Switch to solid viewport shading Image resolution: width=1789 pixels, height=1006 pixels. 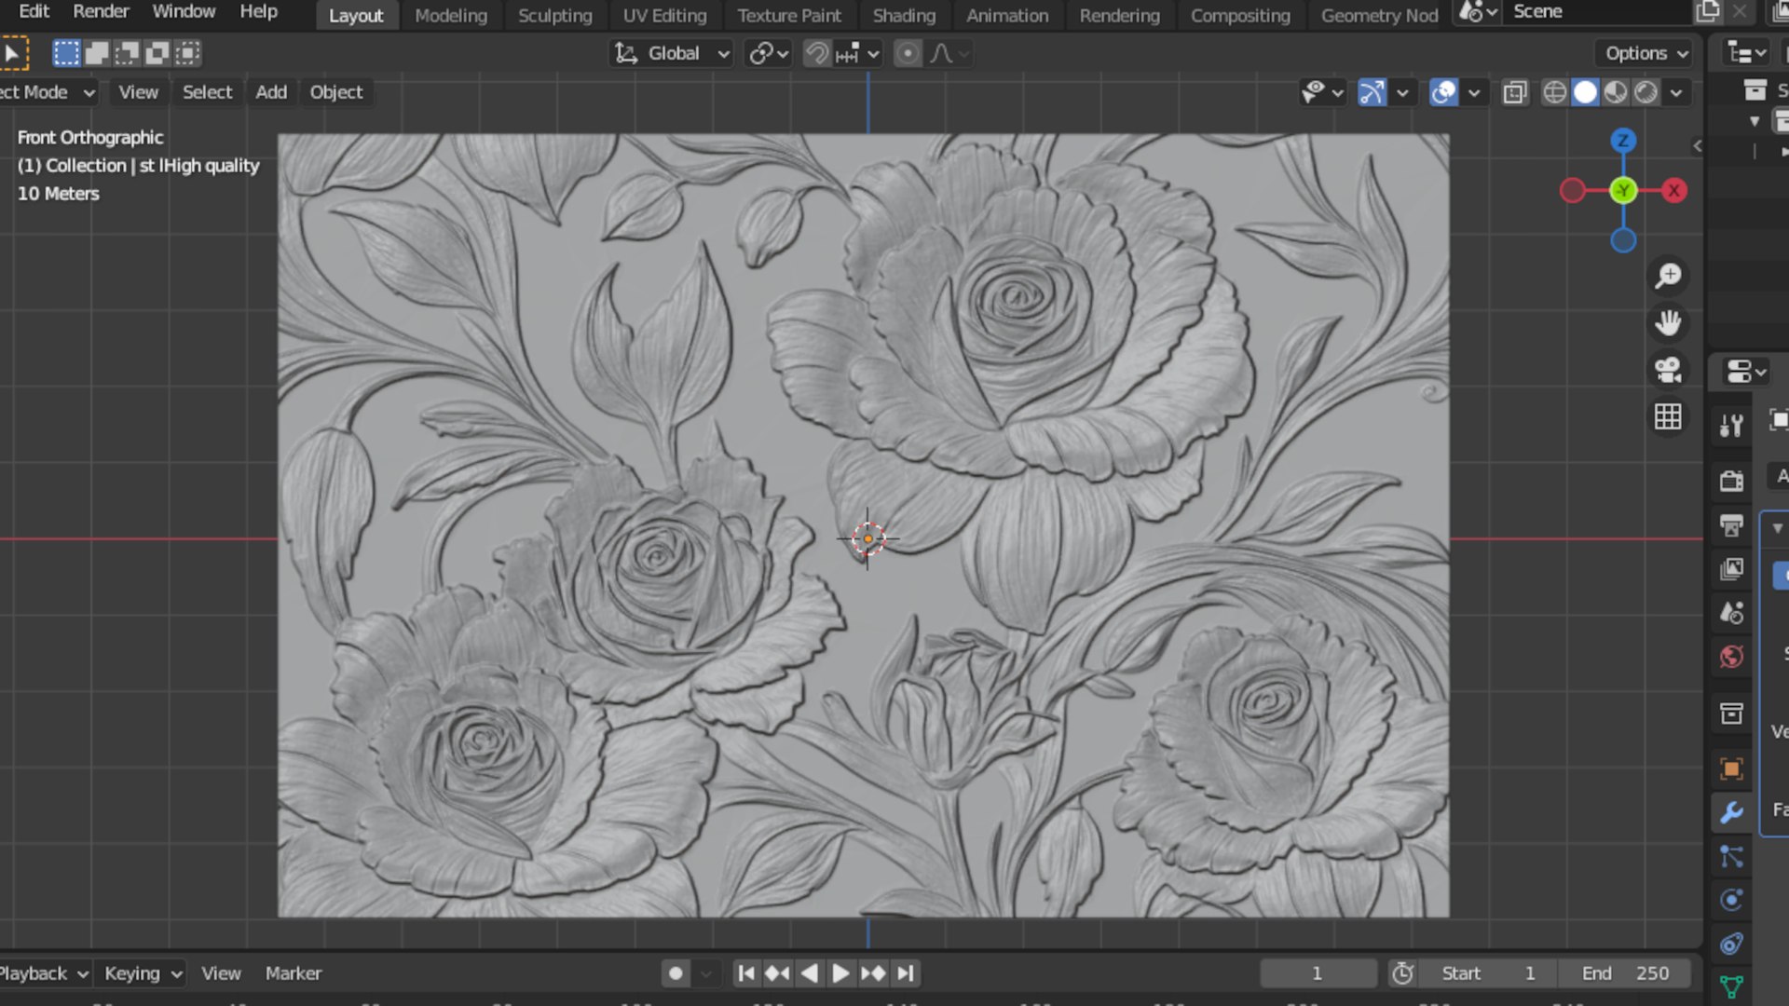click(1585, 92)
